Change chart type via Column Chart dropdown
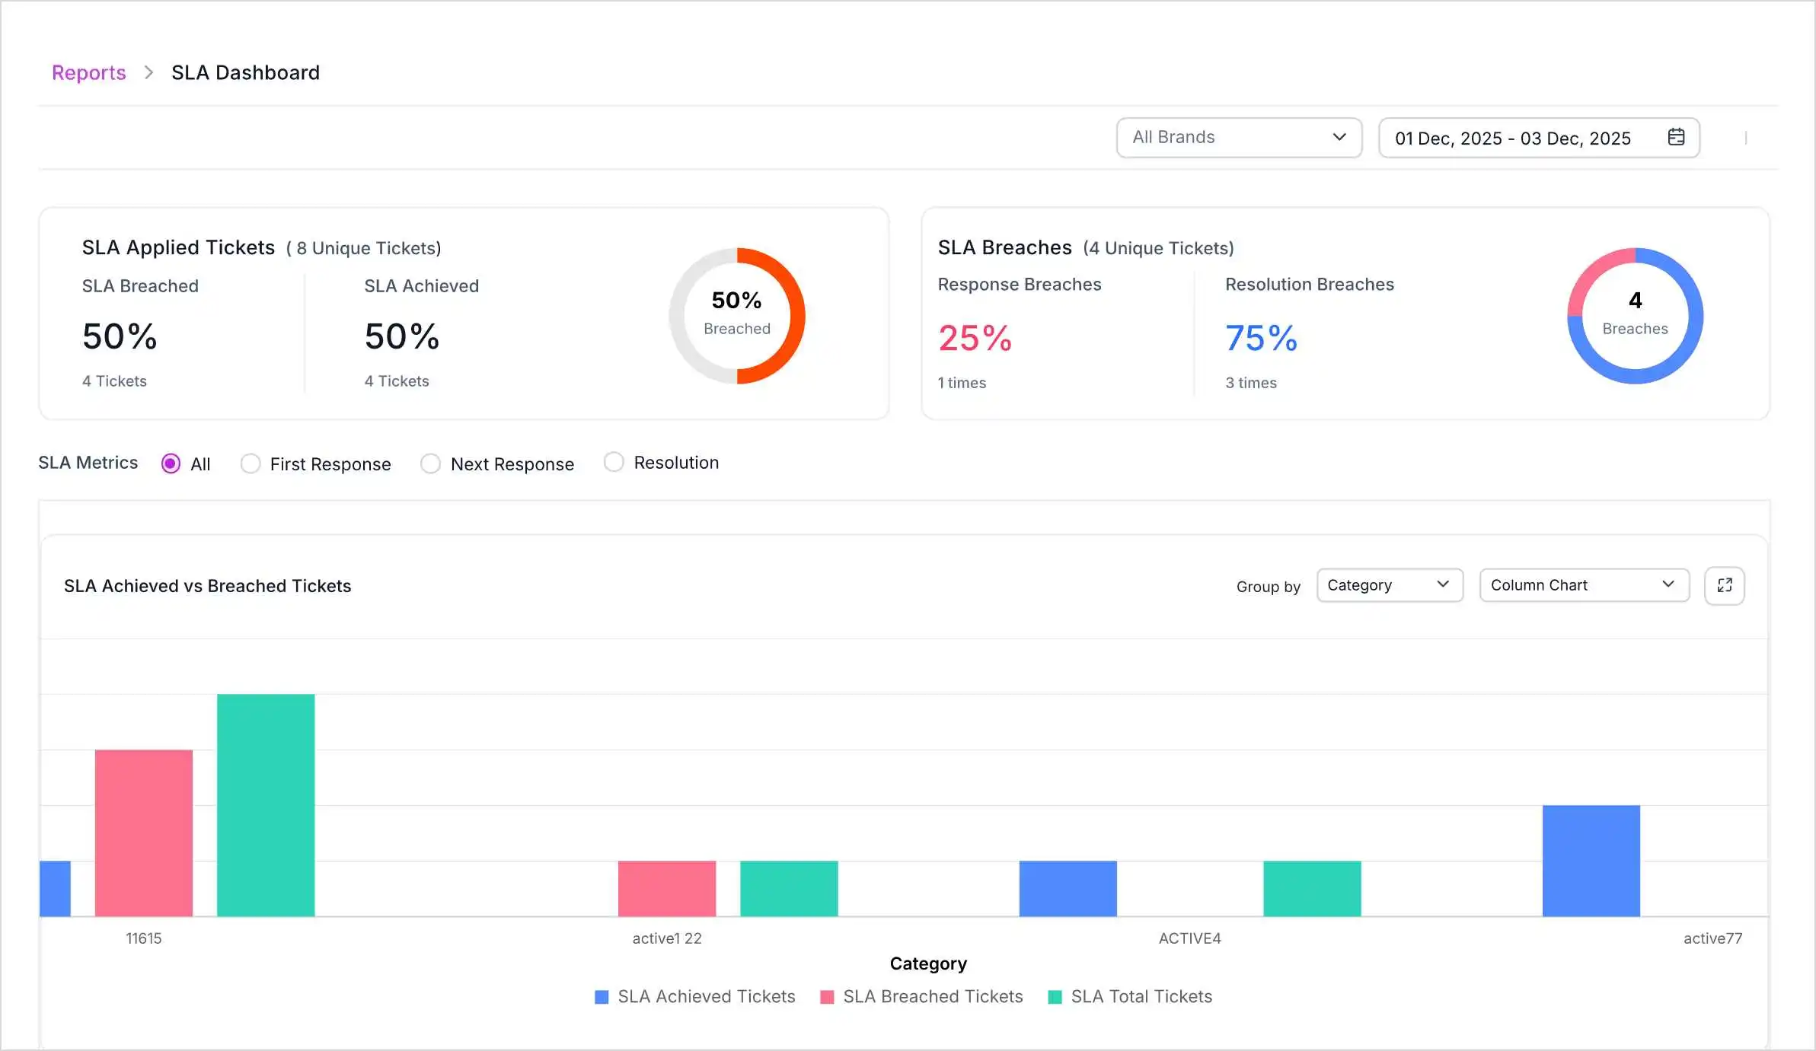Image resolution: width=1816 pixels, height=1051 pixels. [x=1583, y=584]
